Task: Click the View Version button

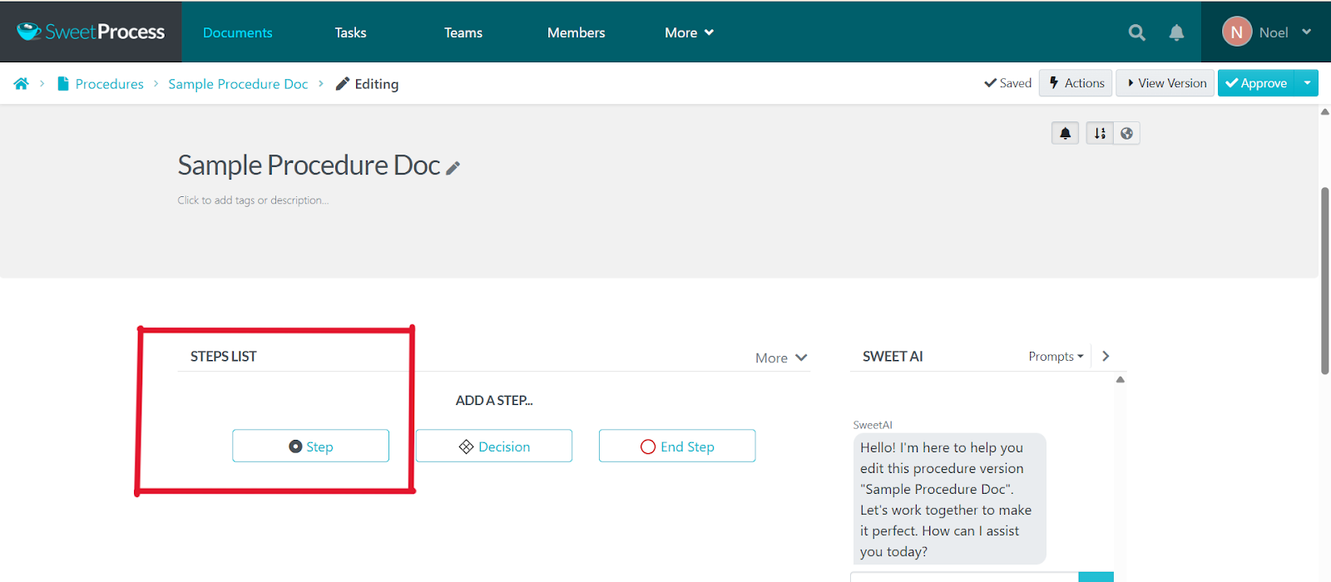Action: tap(1166, 83)
